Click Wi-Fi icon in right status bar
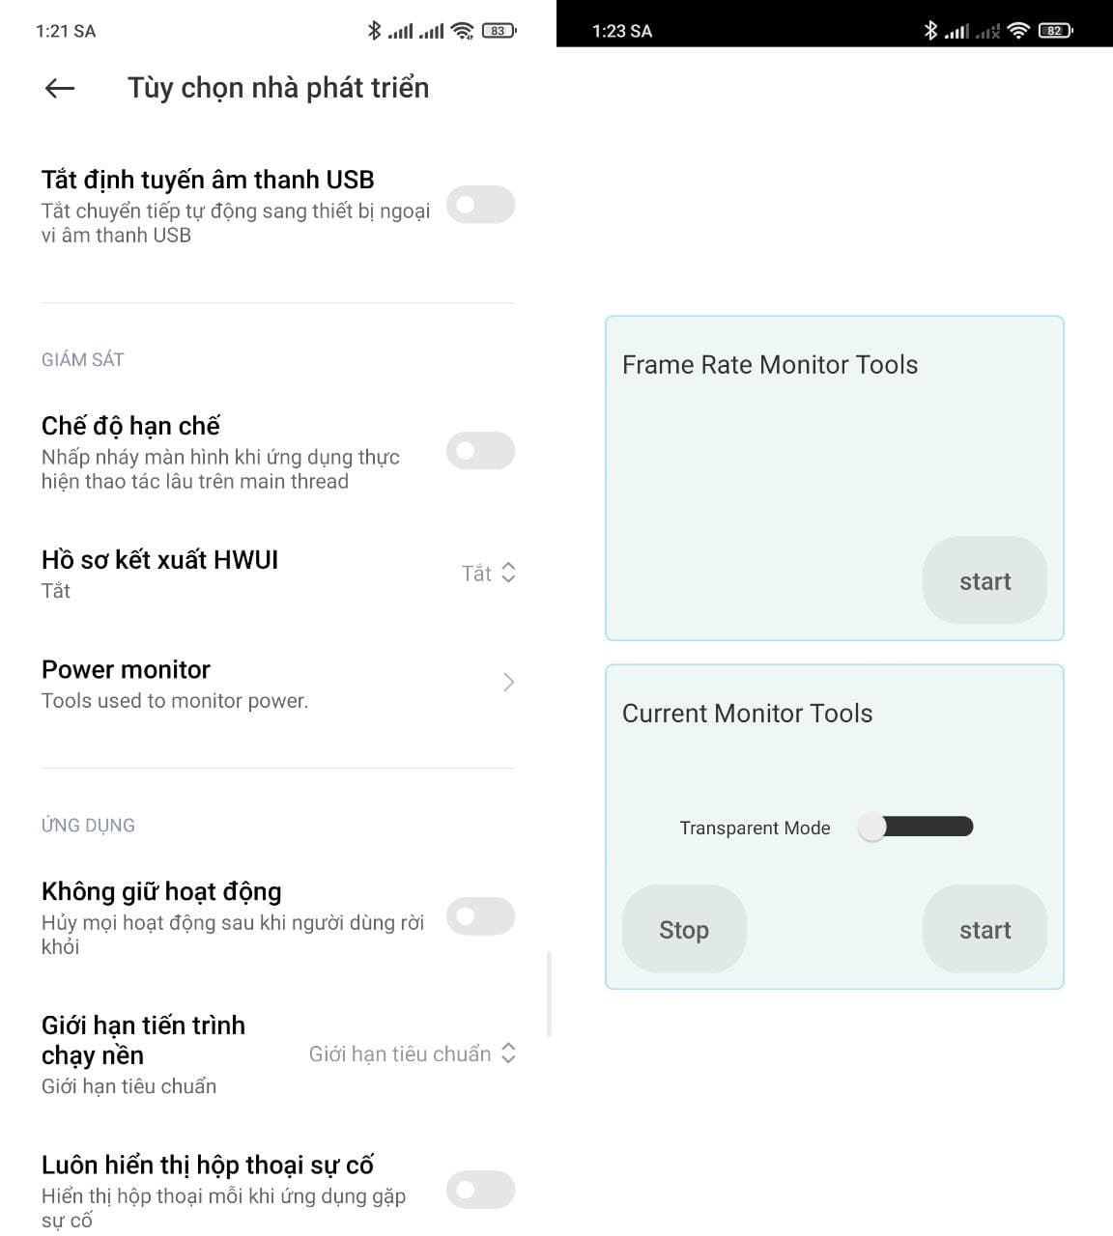This screenshot has height=1236, width=1113. click(x=1018, y=31)
